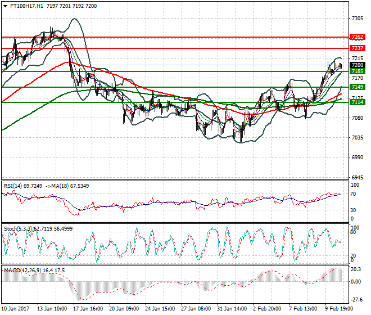Viewport: 371px width, 315px height.
Task: Click the 20 Jan 09:00 time axis label
Action: 124,309
